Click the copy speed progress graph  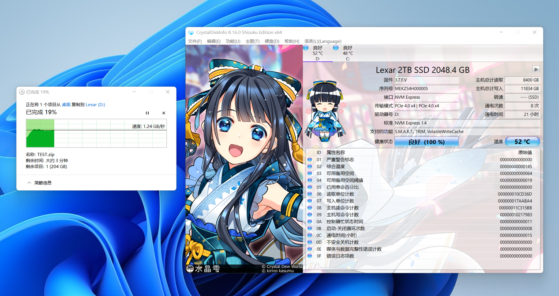click(96, 133)
